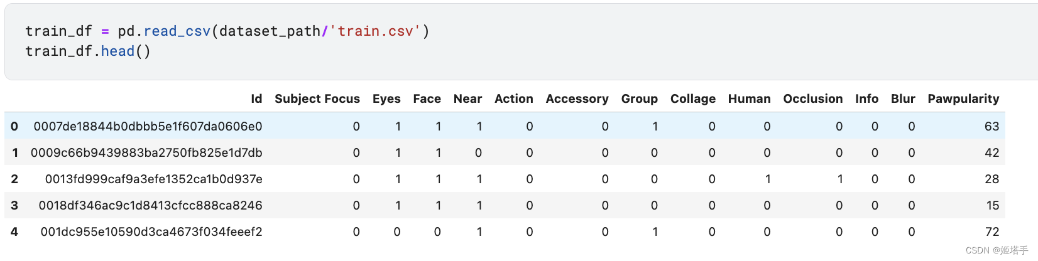Click row index 3 in the table
This screenshot has width=1038, height=261.
[14, 206]
